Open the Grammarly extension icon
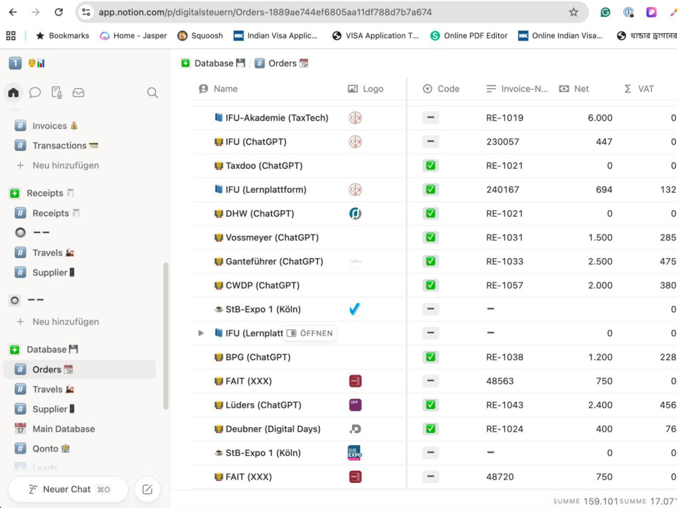 (605, 12)
